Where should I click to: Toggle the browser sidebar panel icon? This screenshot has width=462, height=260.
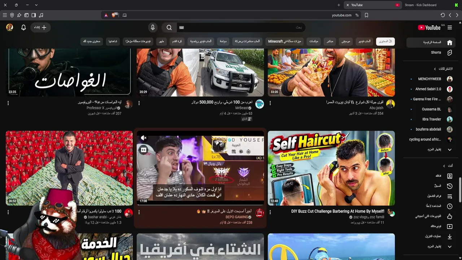[34, 15]
